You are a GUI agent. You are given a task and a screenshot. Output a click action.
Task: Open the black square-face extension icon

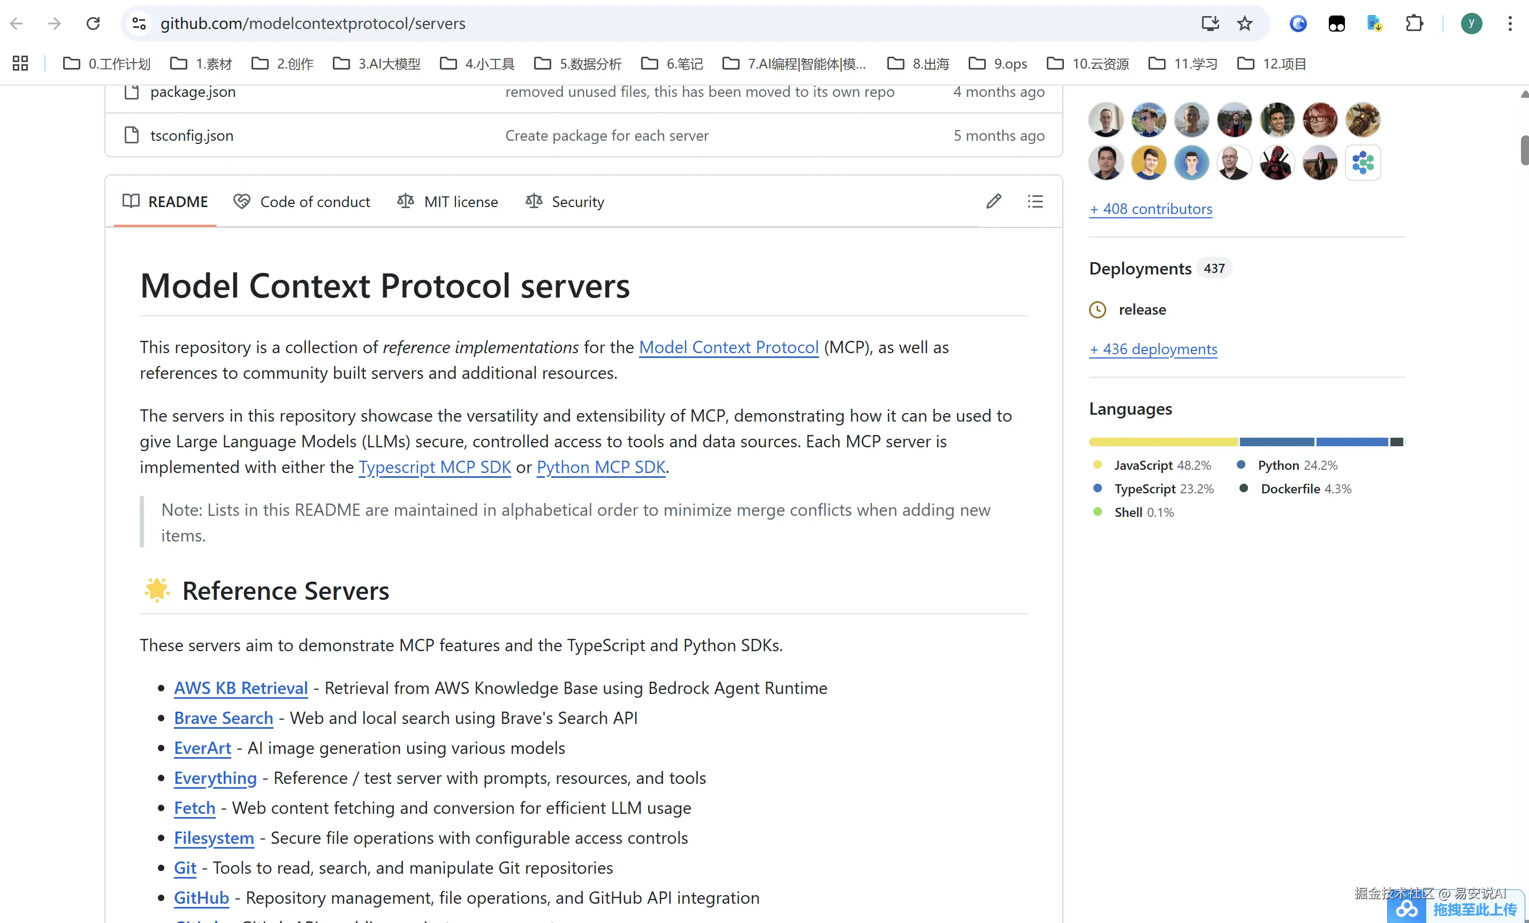[1337, 24]
